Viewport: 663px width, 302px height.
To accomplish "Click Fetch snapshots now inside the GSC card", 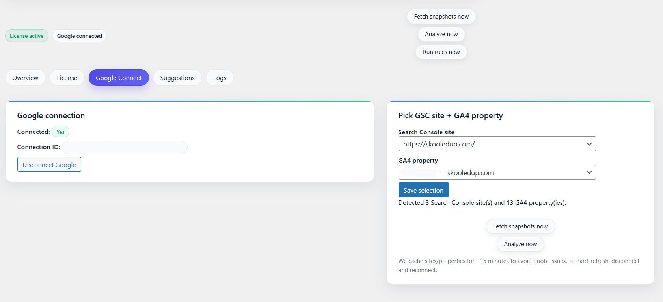I will click(520, 226).
